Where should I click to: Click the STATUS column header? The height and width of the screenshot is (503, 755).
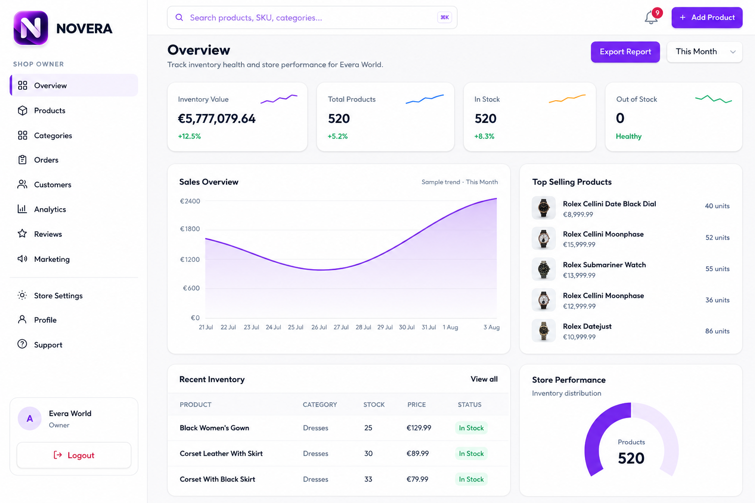(469, 405)
